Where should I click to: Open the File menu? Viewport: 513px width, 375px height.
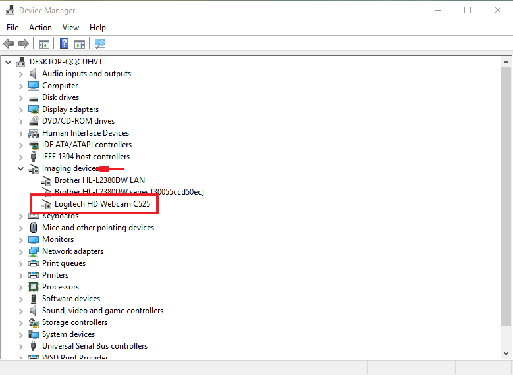coord(13,28)
